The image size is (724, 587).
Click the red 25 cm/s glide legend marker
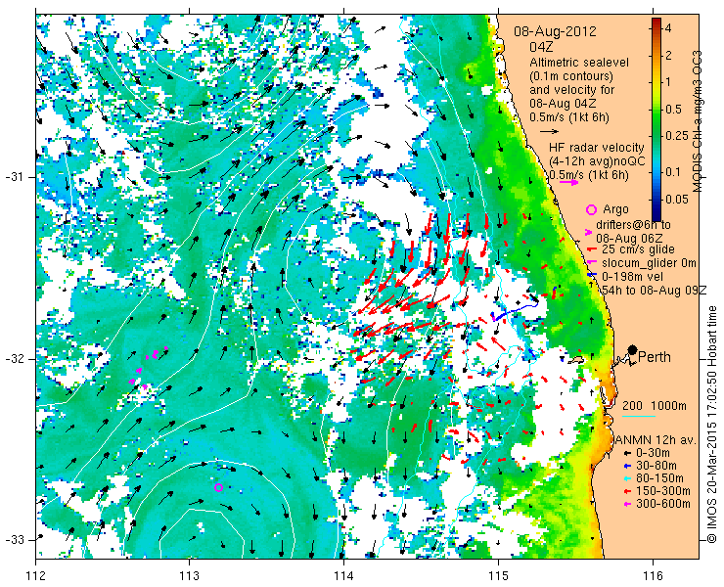(x=590, y=249)
